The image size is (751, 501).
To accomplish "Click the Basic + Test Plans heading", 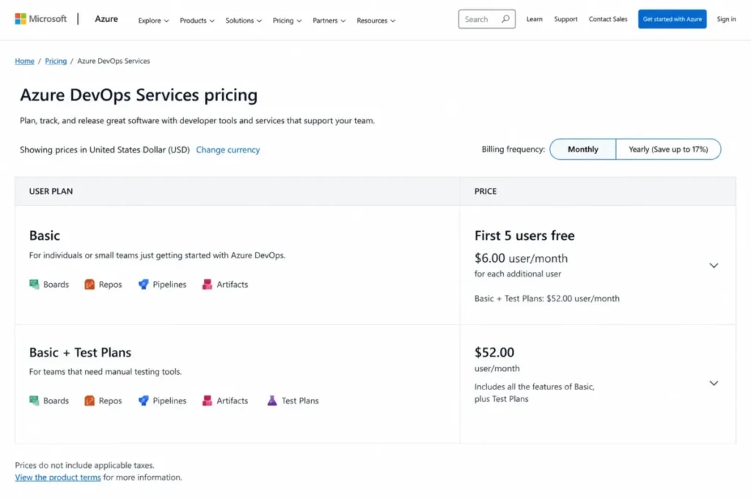I will [x=80, y=352].
